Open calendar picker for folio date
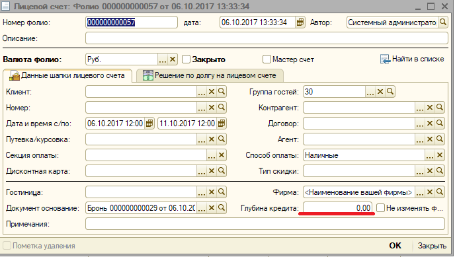 pyautogui.click(x=300, y=22)
